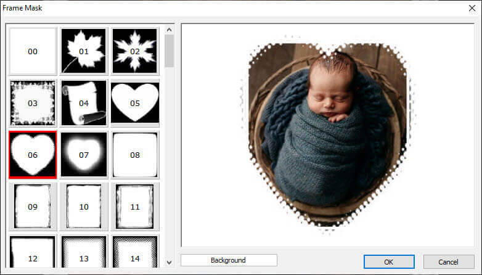Click highlighted heart mask 06
Screen dimensions: 482x275
(x=33, y=155)
